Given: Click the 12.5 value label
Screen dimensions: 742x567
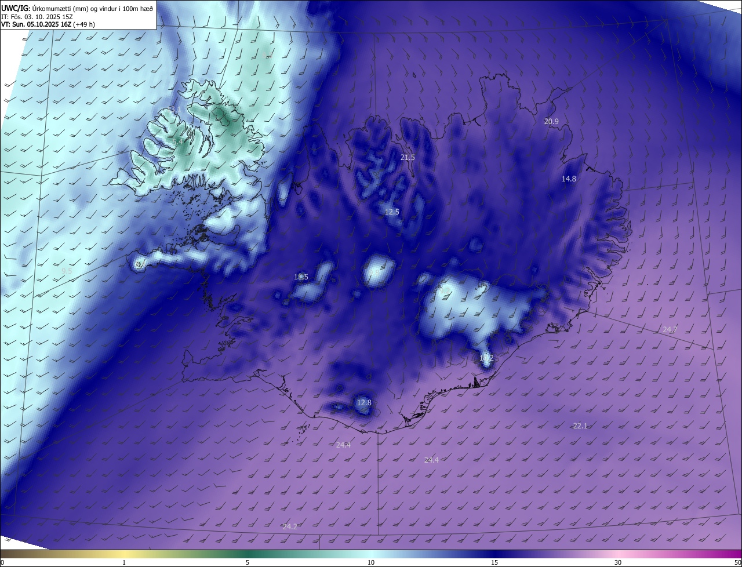Looking at the screenshot, I should tap(392, 212).
